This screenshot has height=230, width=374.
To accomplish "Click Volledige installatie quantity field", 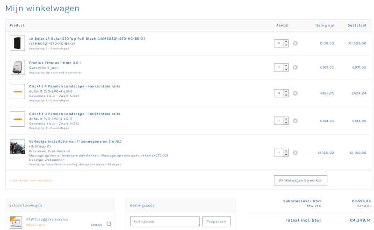I will [x=279, y=153].
